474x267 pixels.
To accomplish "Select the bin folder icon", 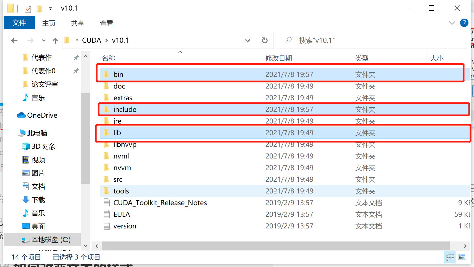I will 106,74.
